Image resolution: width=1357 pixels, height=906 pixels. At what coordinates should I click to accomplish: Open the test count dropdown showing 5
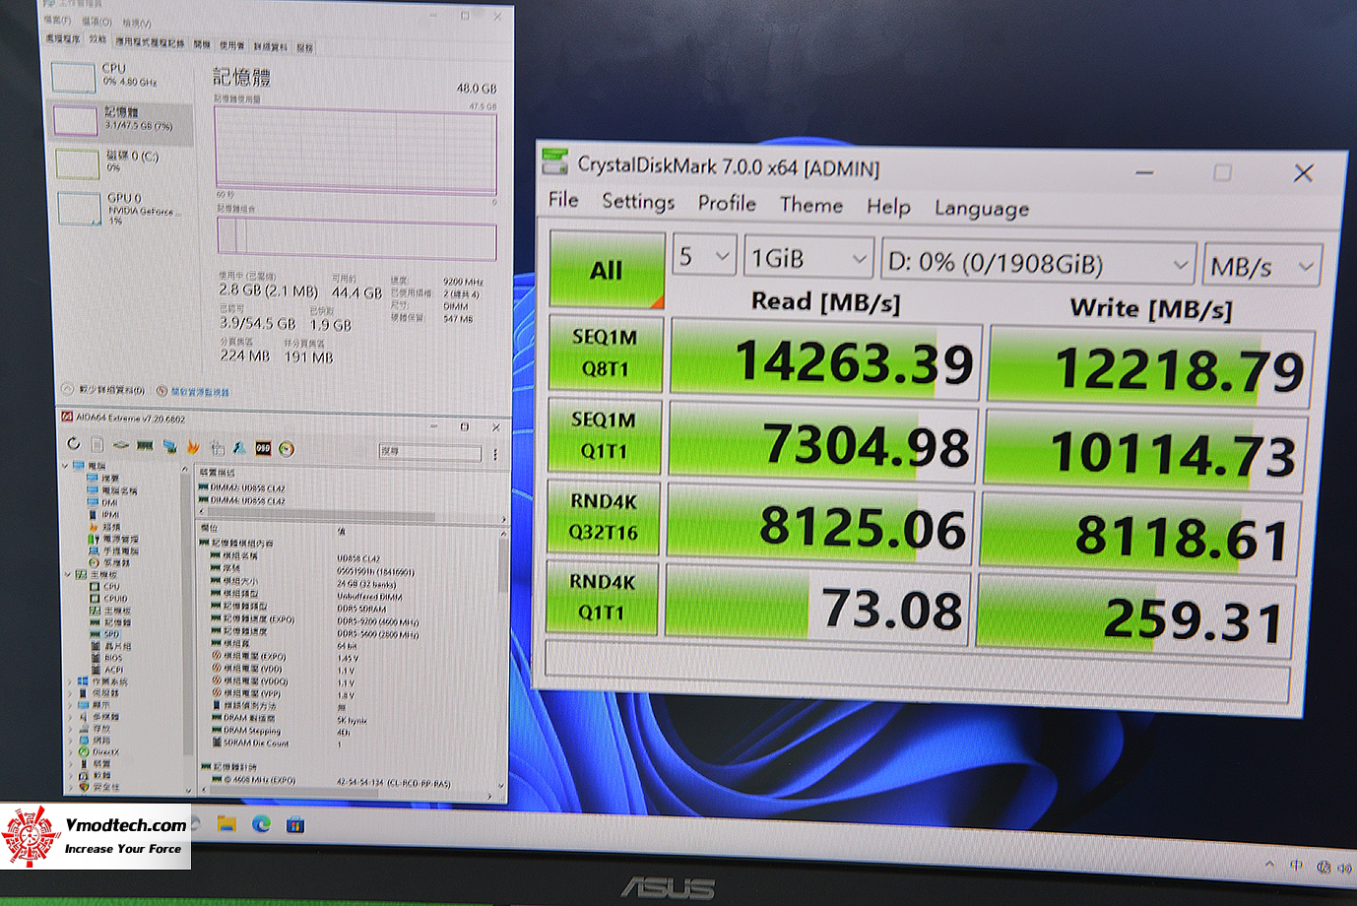(703, 257)
